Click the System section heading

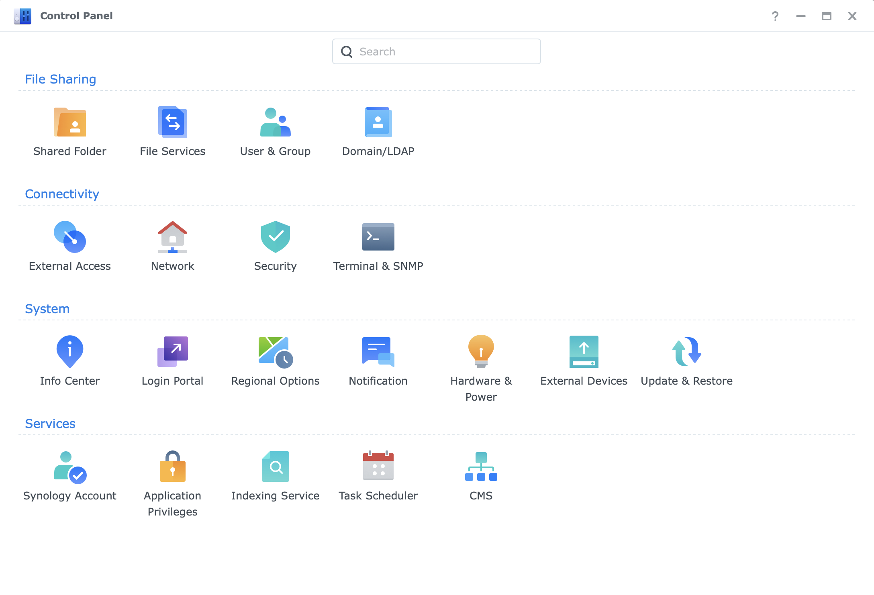tap(47, 309)
